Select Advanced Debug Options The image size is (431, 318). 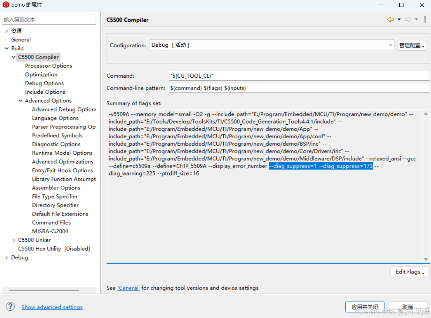(64, 109)
